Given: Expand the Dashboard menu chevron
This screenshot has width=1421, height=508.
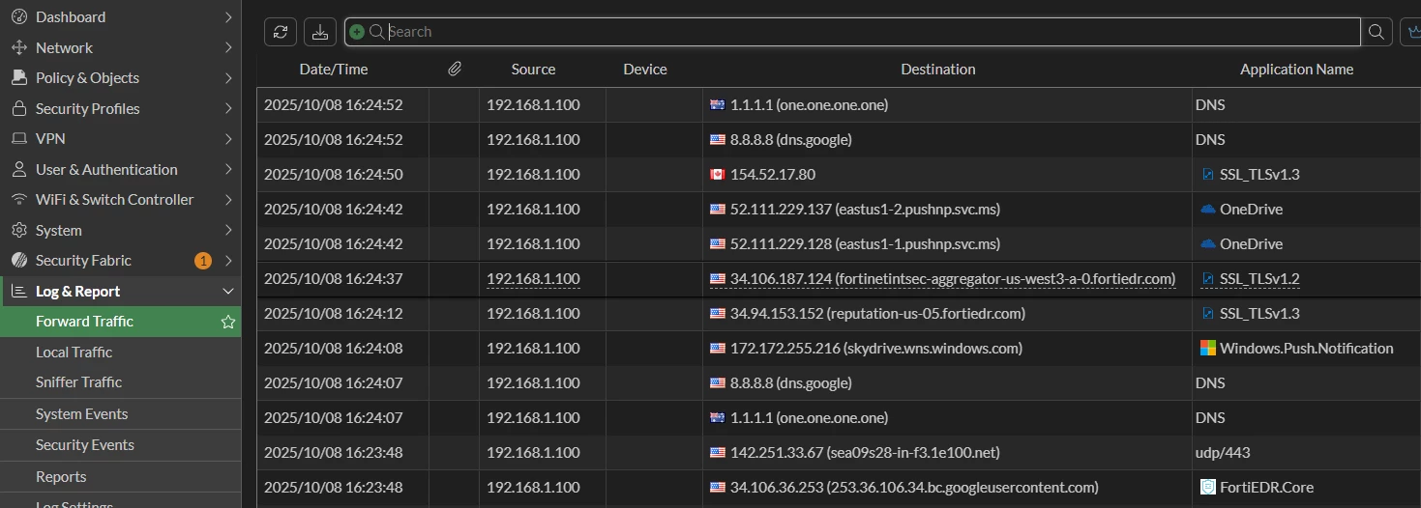Looking at the screenshot, I should click(228, 17).
